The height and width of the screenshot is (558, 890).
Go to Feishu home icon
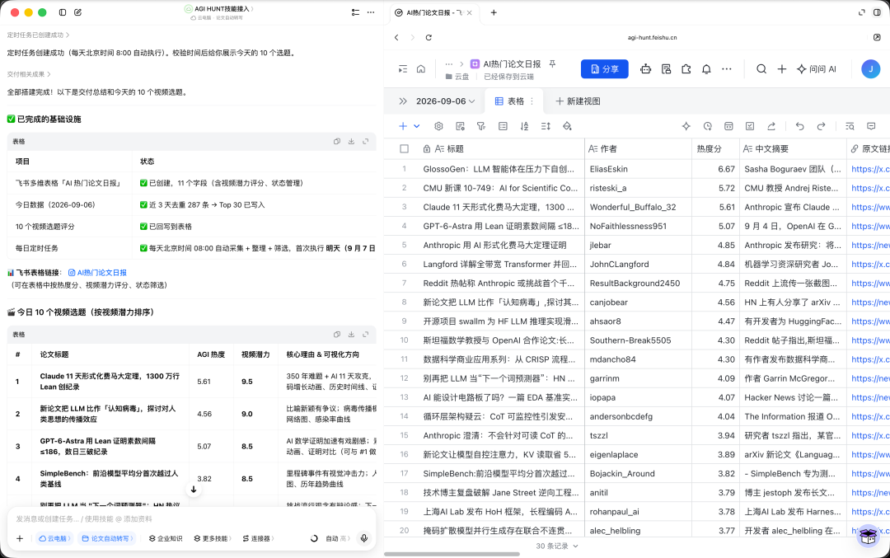click(420, 68)
